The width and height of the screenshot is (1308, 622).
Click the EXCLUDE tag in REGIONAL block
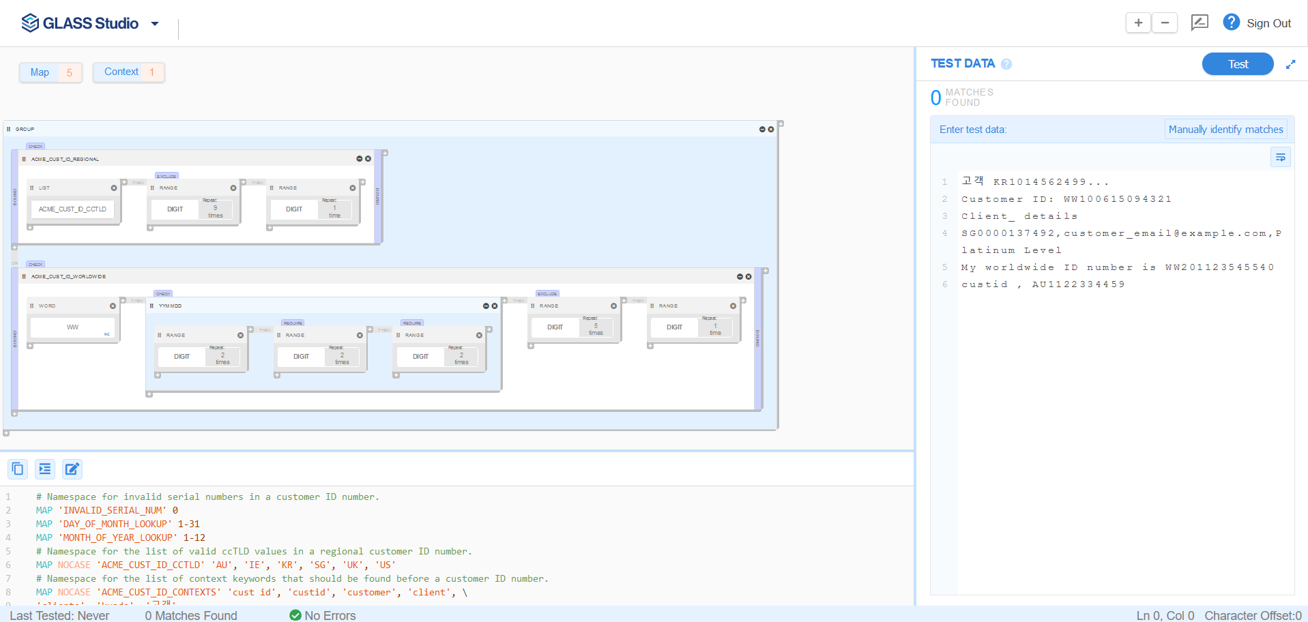[166, 176]
